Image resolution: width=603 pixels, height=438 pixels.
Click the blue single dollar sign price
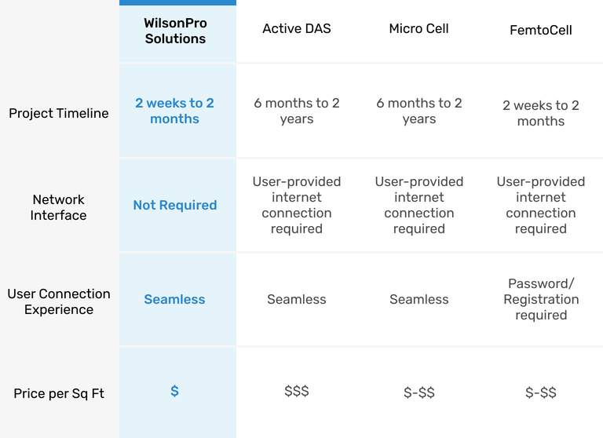[x=174, y=391]
